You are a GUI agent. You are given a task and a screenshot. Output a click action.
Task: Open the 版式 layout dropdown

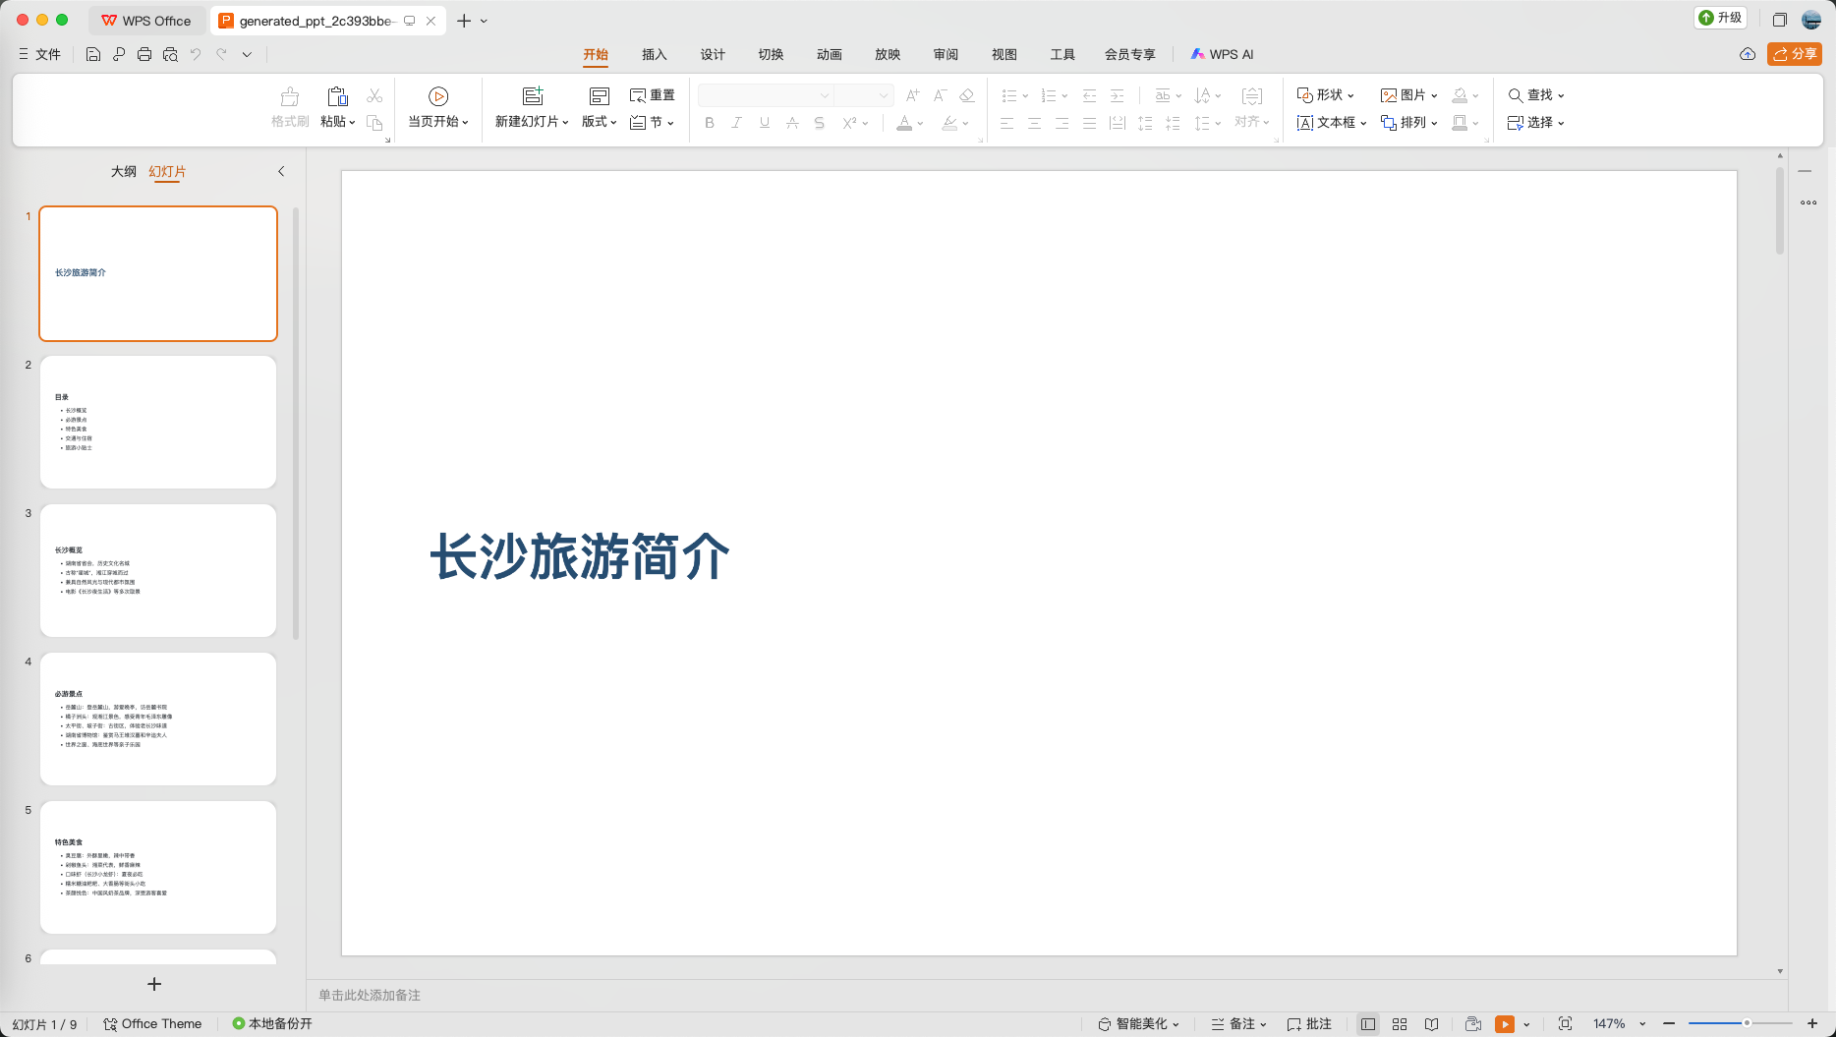pyautogui.click(x=599, y=122)
